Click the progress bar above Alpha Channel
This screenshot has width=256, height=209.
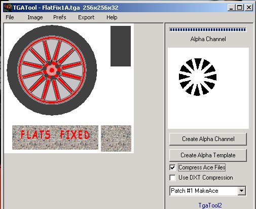pos(208,30)
